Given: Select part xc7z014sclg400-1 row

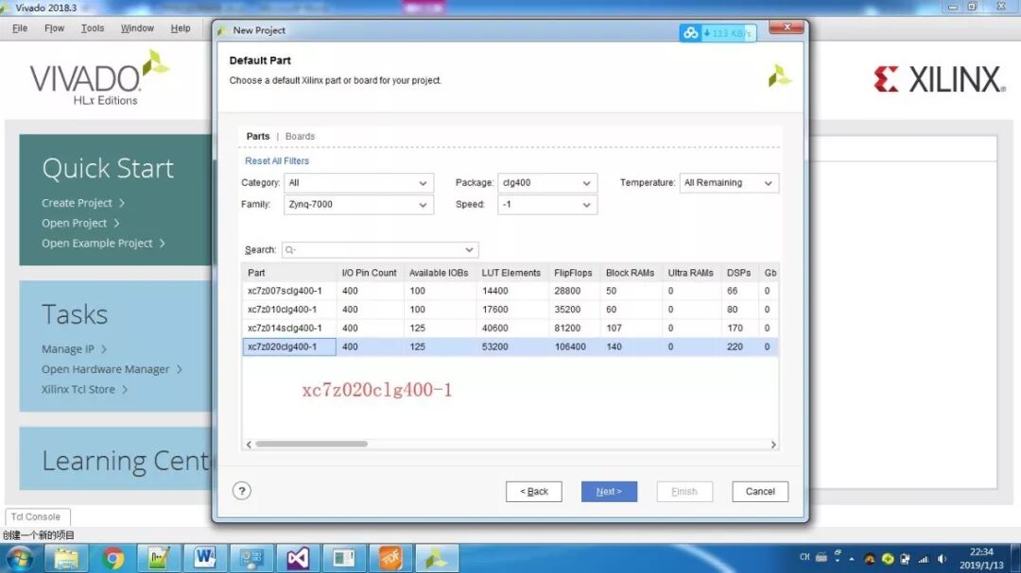Looking at the screenshot, I should (x=510, y=329).
